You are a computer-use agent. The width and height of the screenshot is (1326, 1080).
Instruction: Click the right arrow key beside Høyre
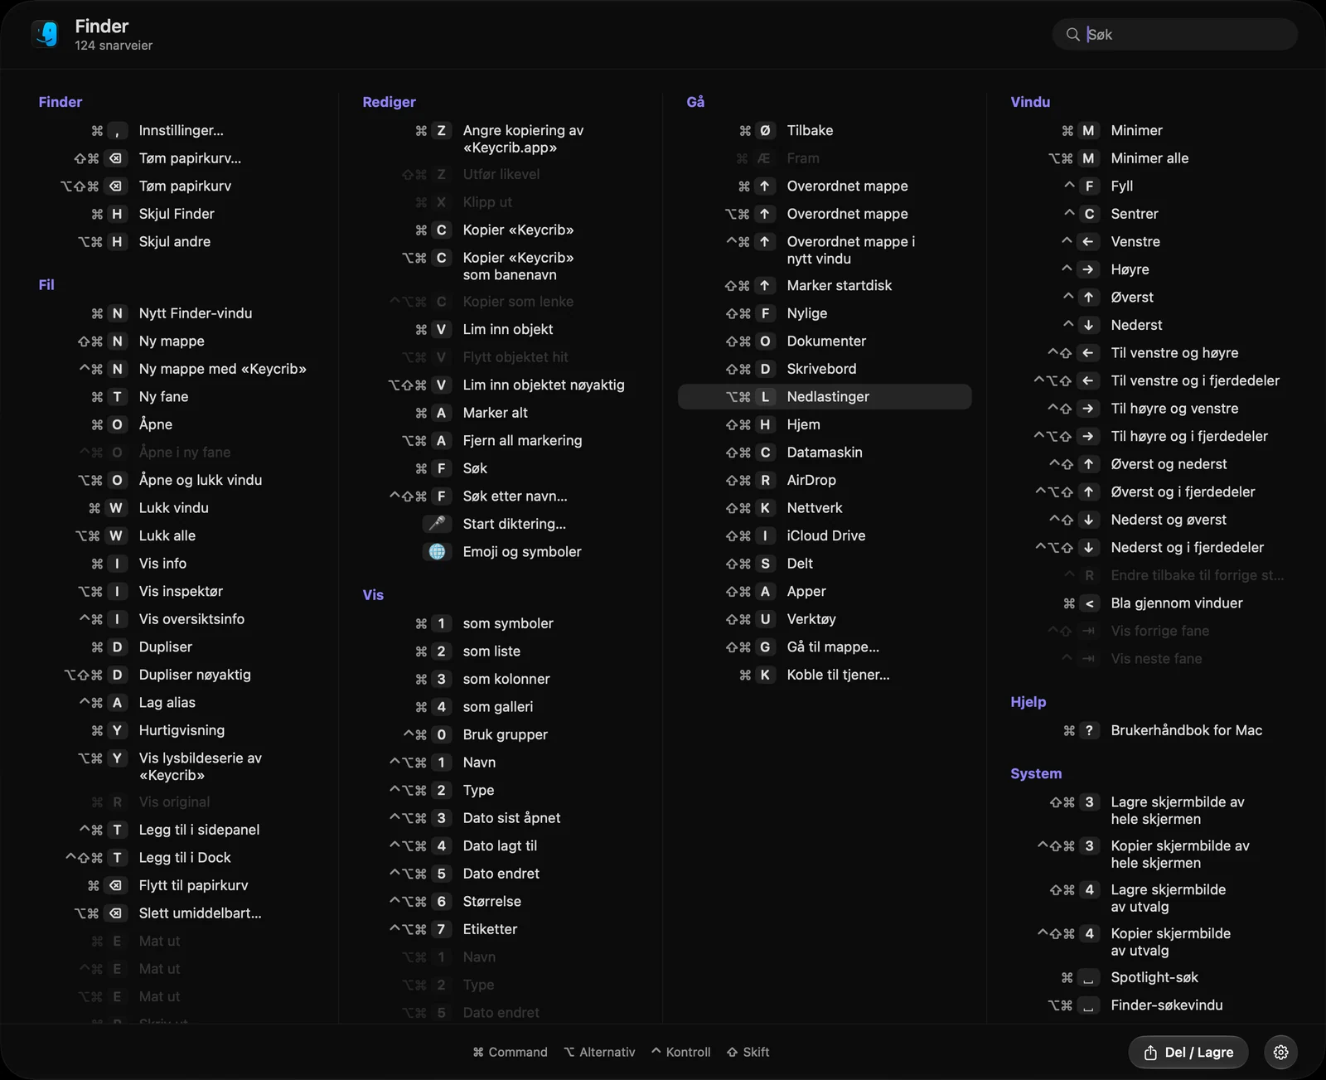coord(1088,269)
